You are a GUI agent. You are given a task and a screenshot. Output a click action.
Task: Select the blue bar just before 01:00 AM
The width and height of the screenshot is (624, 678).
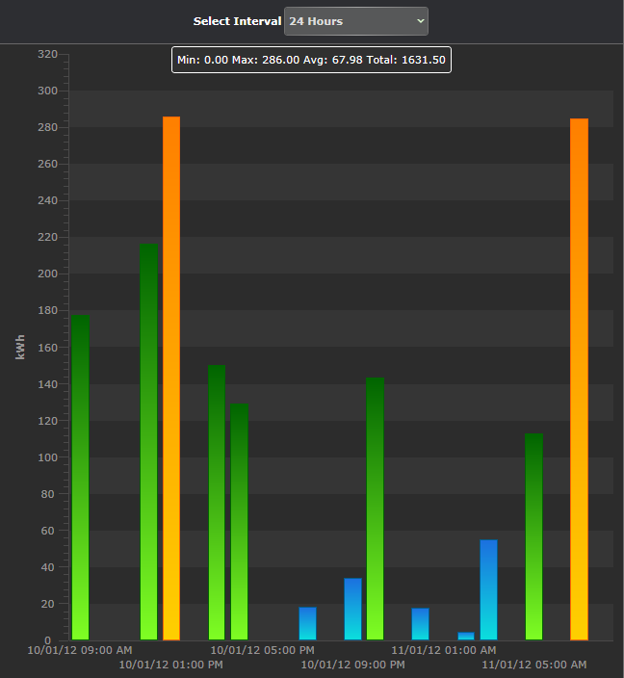[x=420, y=624]
